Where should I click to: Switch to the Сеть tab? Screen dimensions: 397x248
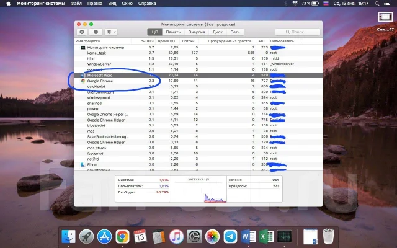(x=235, y=32)
